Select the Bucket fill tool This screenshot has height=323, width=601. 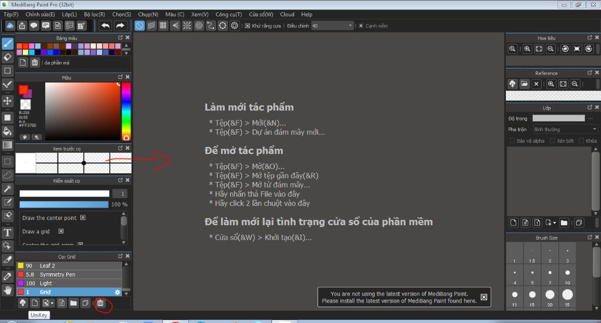pyautogui.click(x=7, y=131)
